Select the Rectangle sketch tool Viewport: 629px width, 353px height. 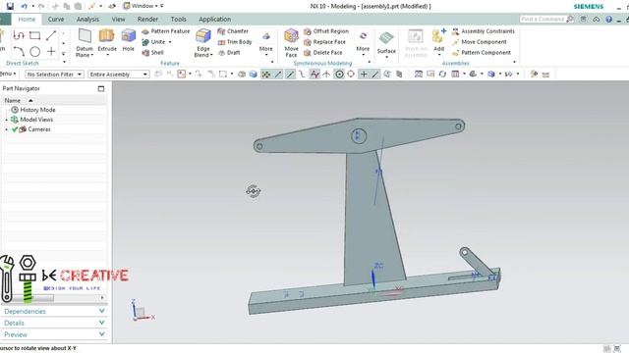point(35,35)
